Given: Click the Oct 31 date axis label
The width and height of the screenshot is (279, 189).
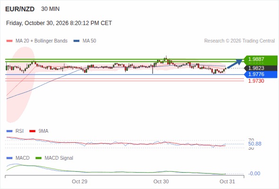Looking at the screenshot, I should (227, 181).
